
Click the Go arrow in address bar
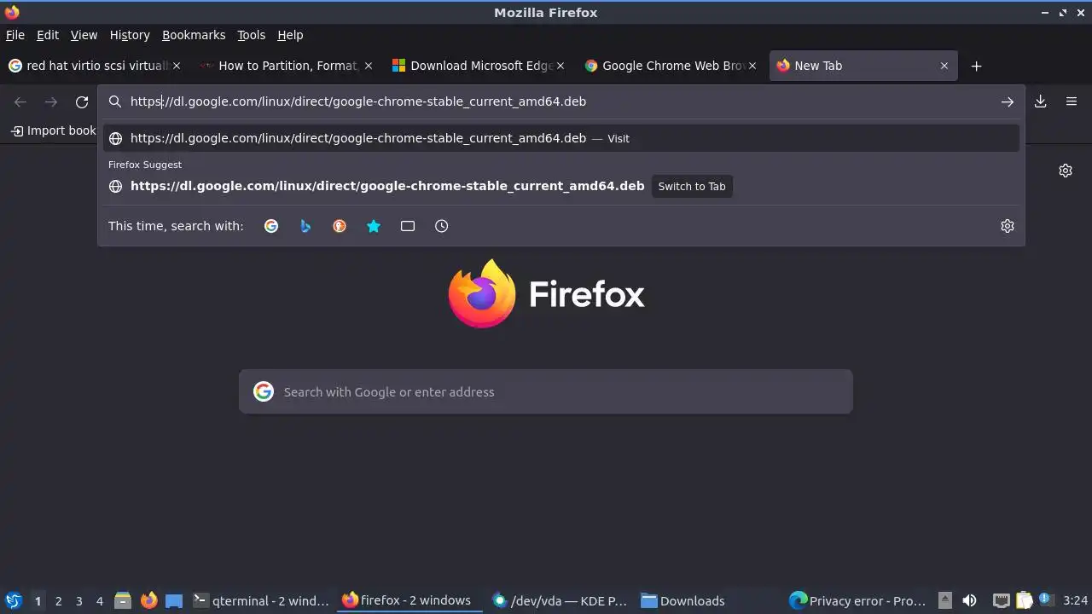1008,101
